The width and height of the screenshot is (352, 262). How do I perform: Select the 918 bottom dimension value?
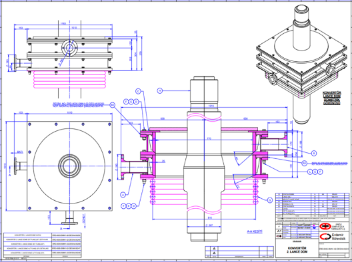[x=209, y=217]
